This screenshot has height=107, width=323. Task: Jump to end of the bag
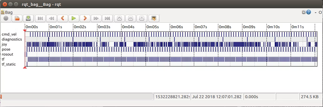coord(107,18)
